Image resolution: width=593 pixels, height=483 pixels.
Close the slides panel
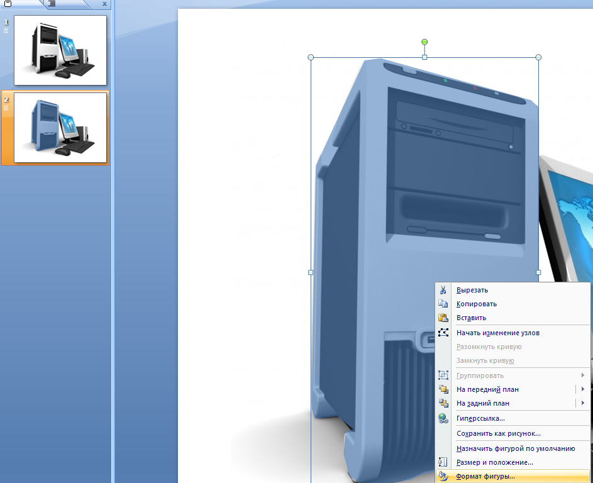coord(105,4)
